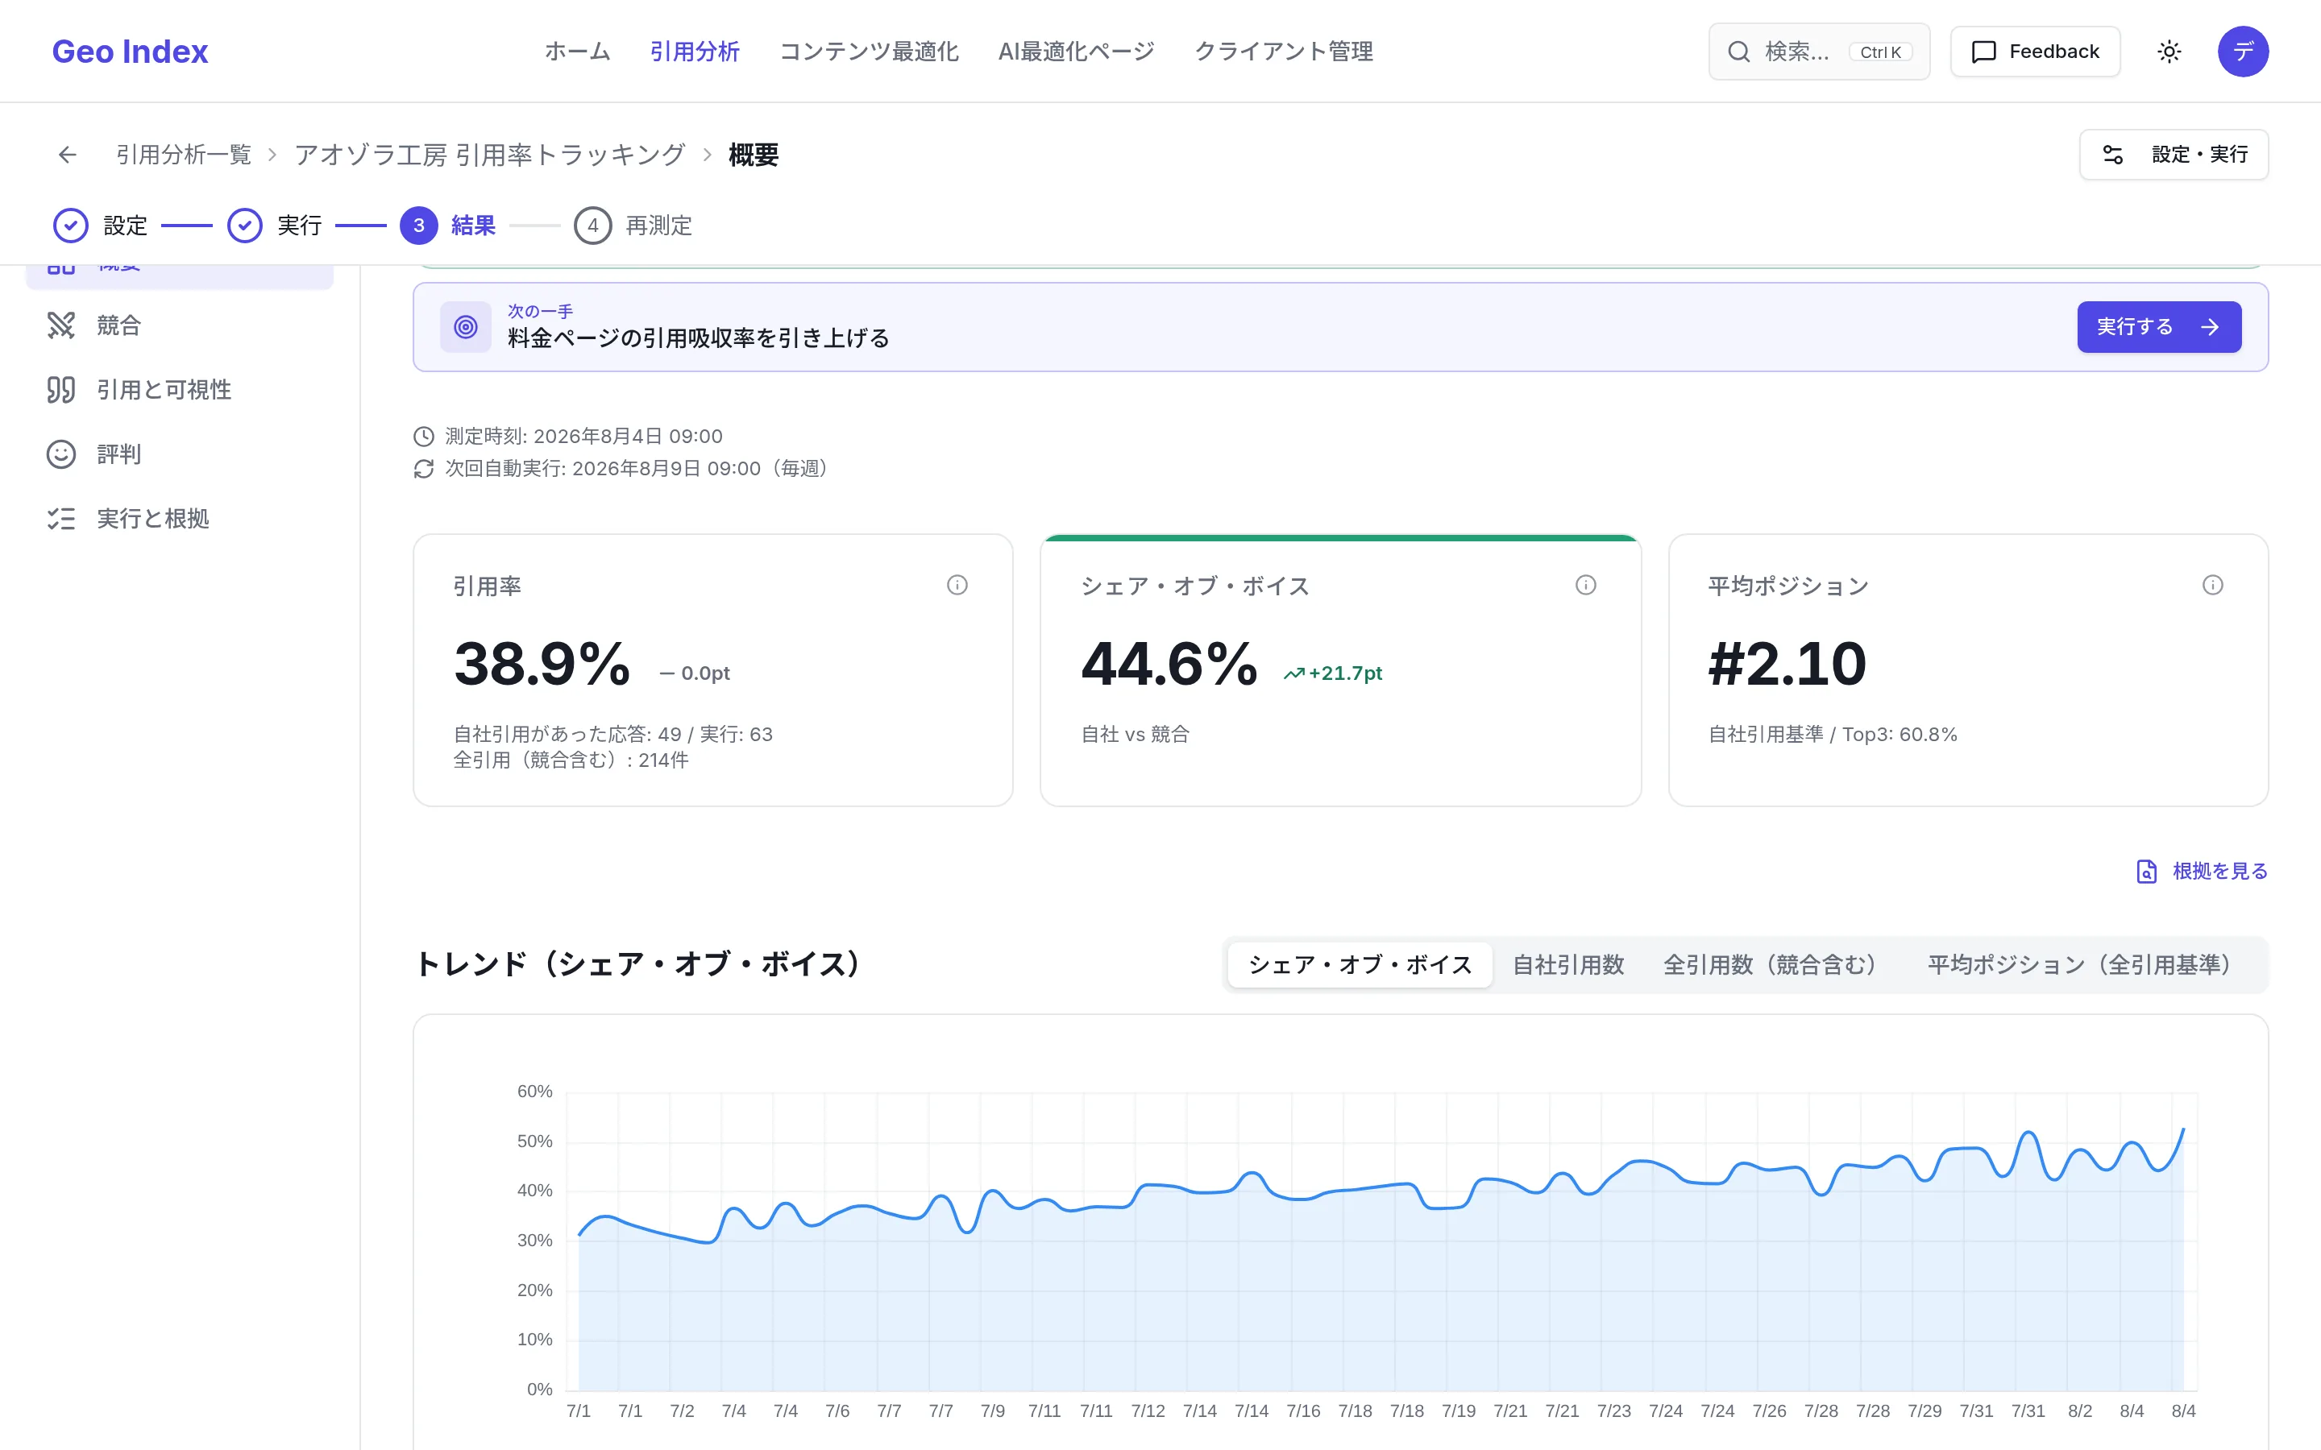Click the 料金ページの引用吸収率を引き上げる text
The width and height of the screenshot is (2321, 1450).
(698, 338)
